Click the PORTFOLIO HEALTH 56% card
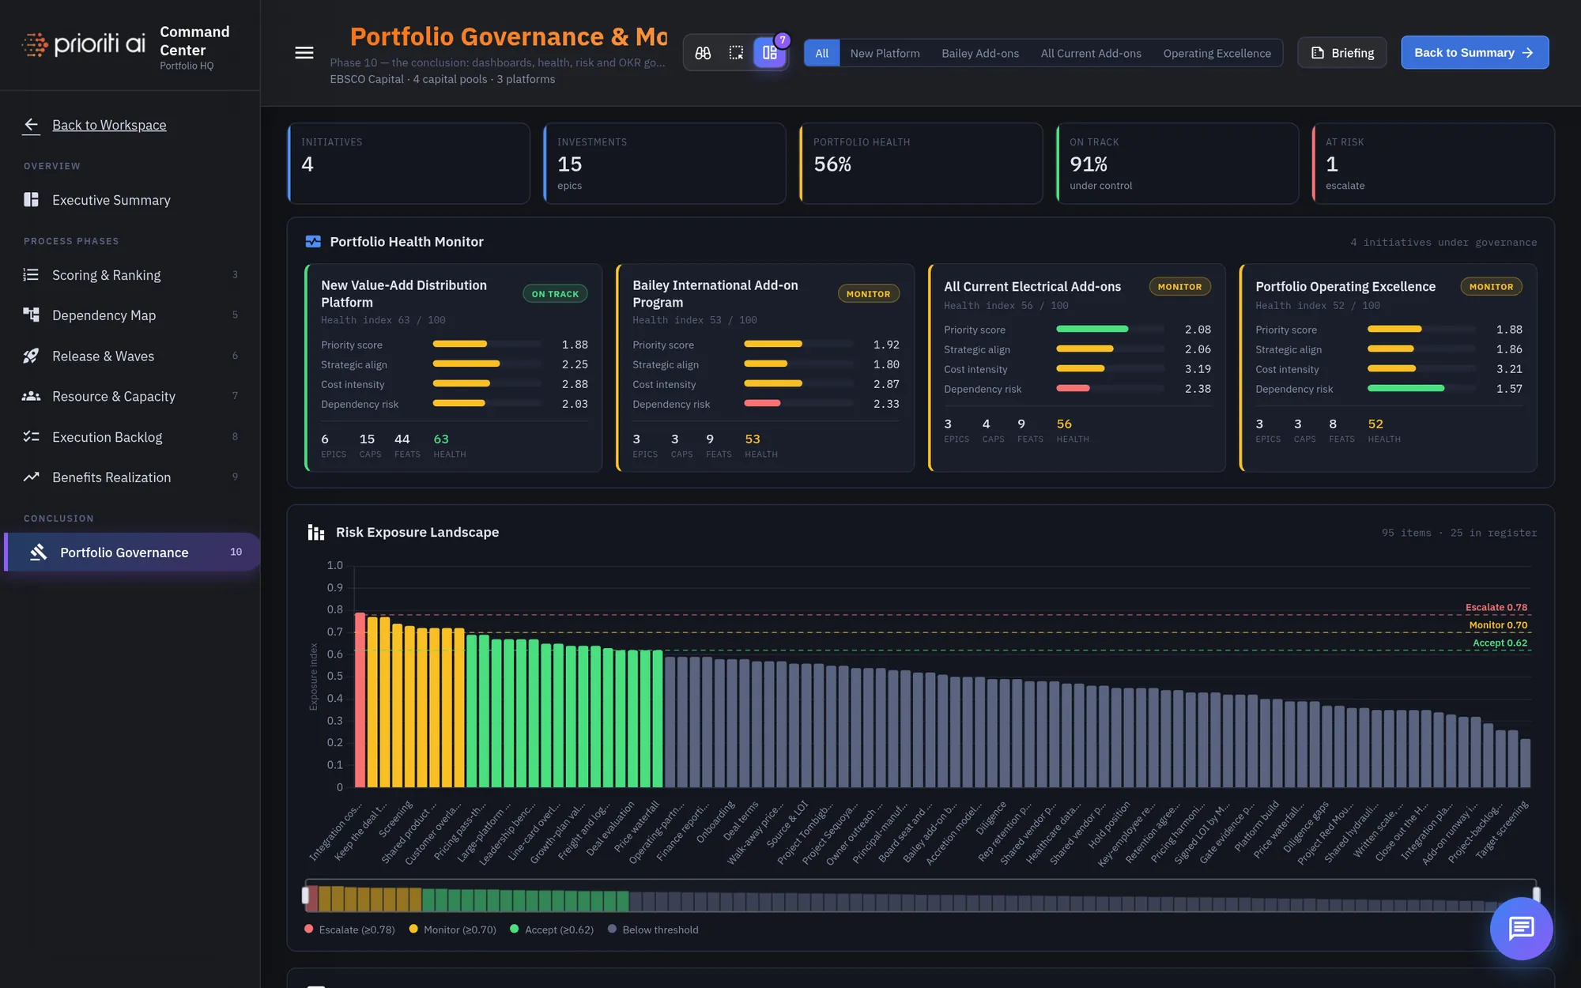Screen dimensions: 1581x988 pyautogui.click(x=921, y=164)
